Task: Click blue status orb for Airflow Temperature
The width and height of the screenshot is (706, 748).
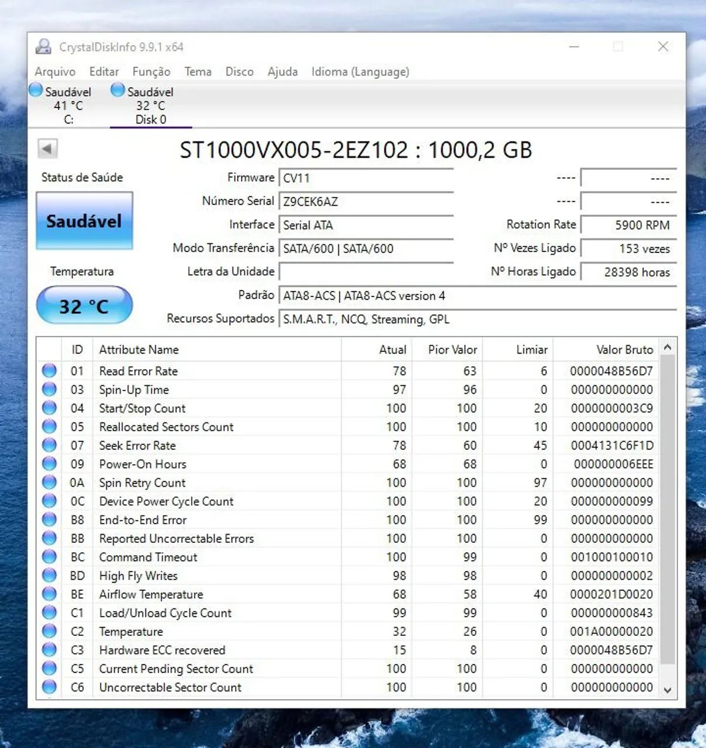Action: coord(49,594)
